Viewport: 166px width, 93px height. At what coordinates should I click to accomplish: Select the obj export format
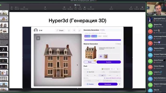(x=87, y=75)
